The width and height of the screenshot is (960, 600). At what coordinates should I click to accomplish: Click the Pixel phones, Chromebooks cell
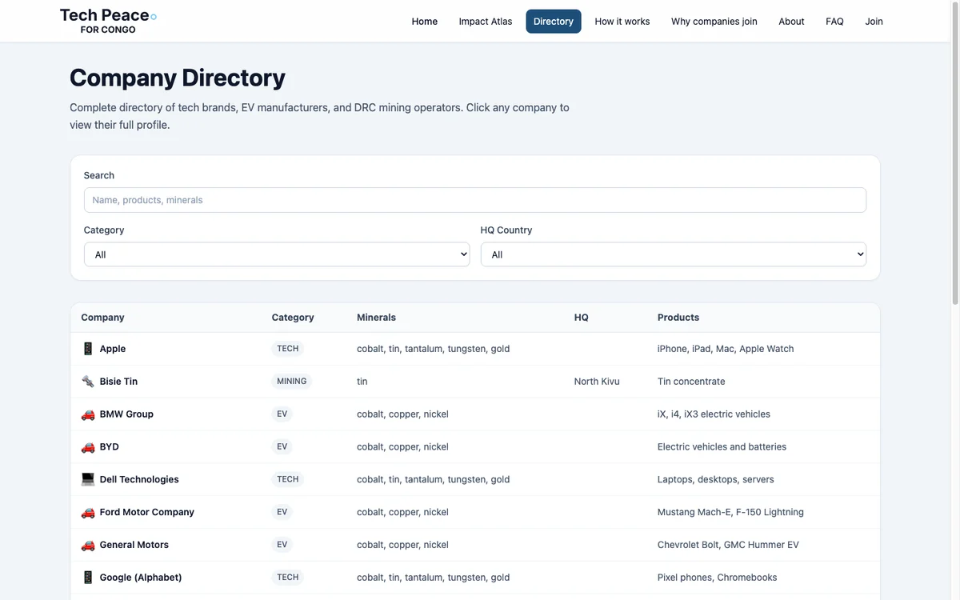click(717, 578)
